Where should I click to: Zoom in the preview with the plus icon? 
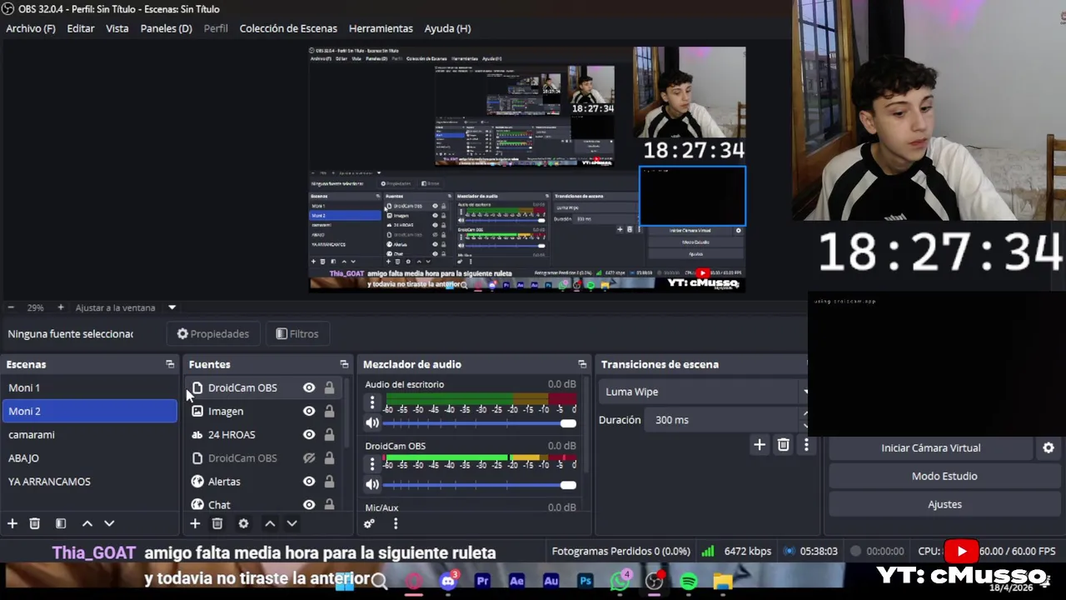click(60, 307)
